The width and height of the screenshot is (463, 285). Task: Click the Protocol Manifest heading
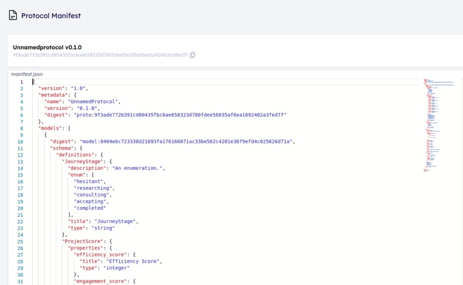51,15
